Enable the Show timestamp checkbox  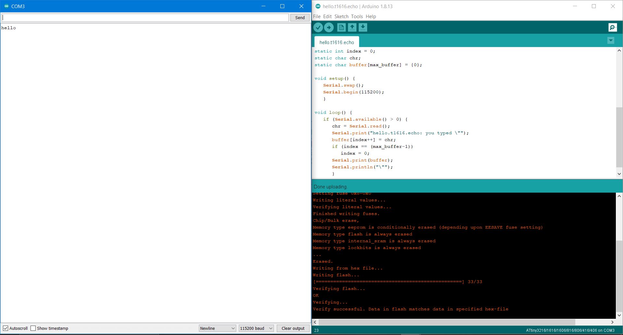pos(33,328)
